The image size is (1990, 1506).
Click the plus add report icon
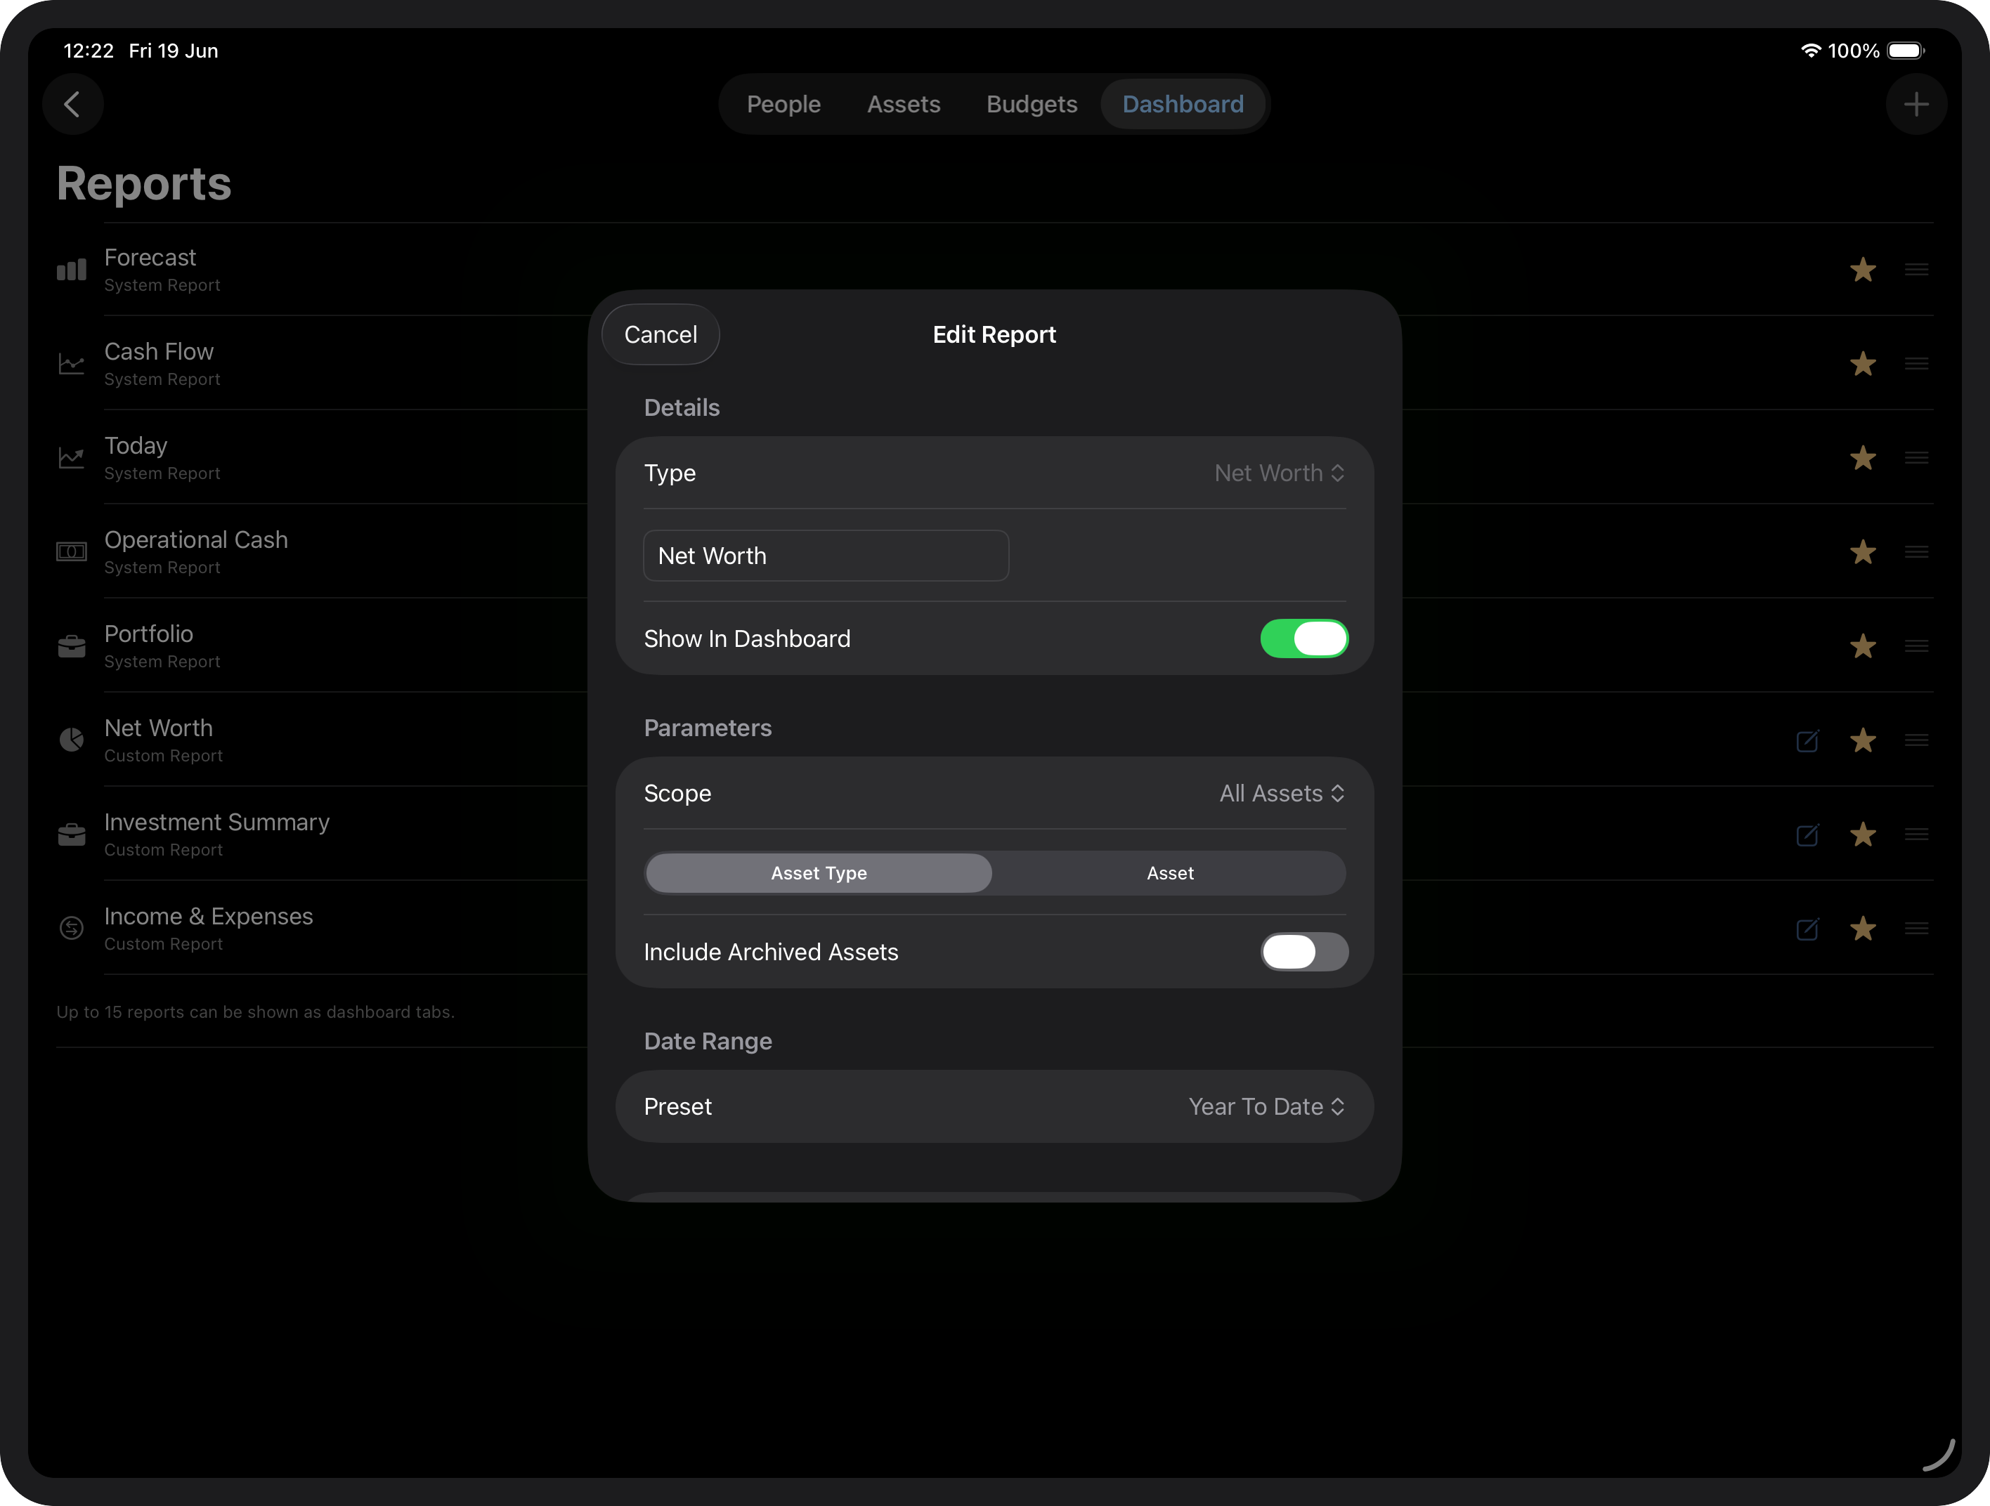pos(1916,104)
